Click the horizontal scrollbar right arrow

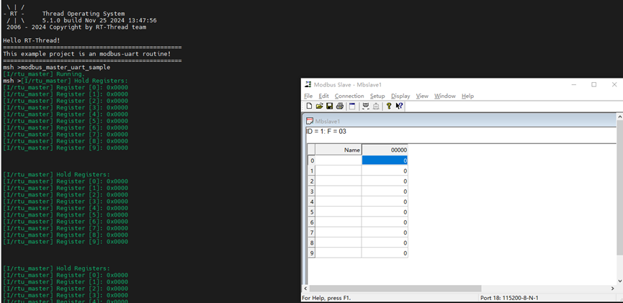[x=612, y=289]
